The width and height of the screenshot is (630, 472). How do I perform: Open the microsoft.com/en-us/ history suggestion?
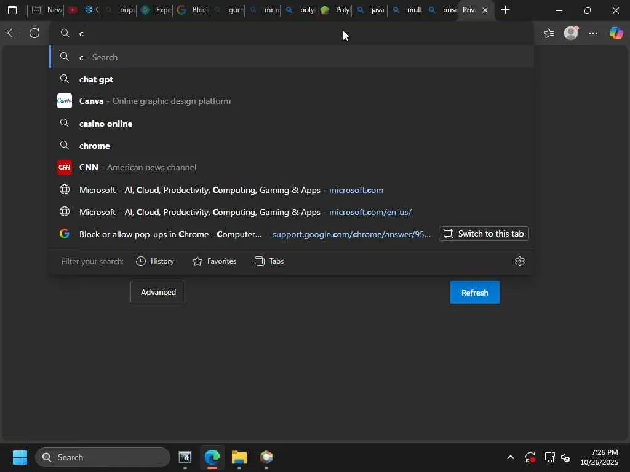pos(292,211)
